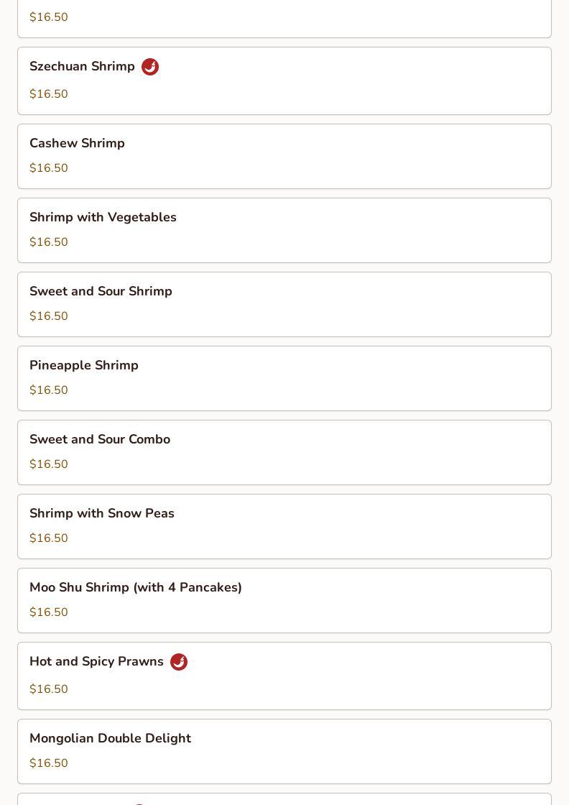The width and height of the screenshot is (569, 805).
Task: Click the price under Hot and Spicy Prawns
Action: click(x=49, y=689)
